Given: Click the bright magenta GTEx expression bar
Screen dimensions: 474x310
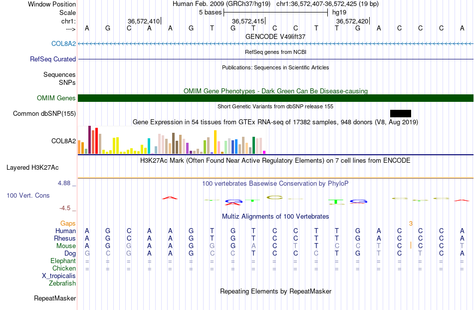Looking at the screenshot, I should coord(264,152).
